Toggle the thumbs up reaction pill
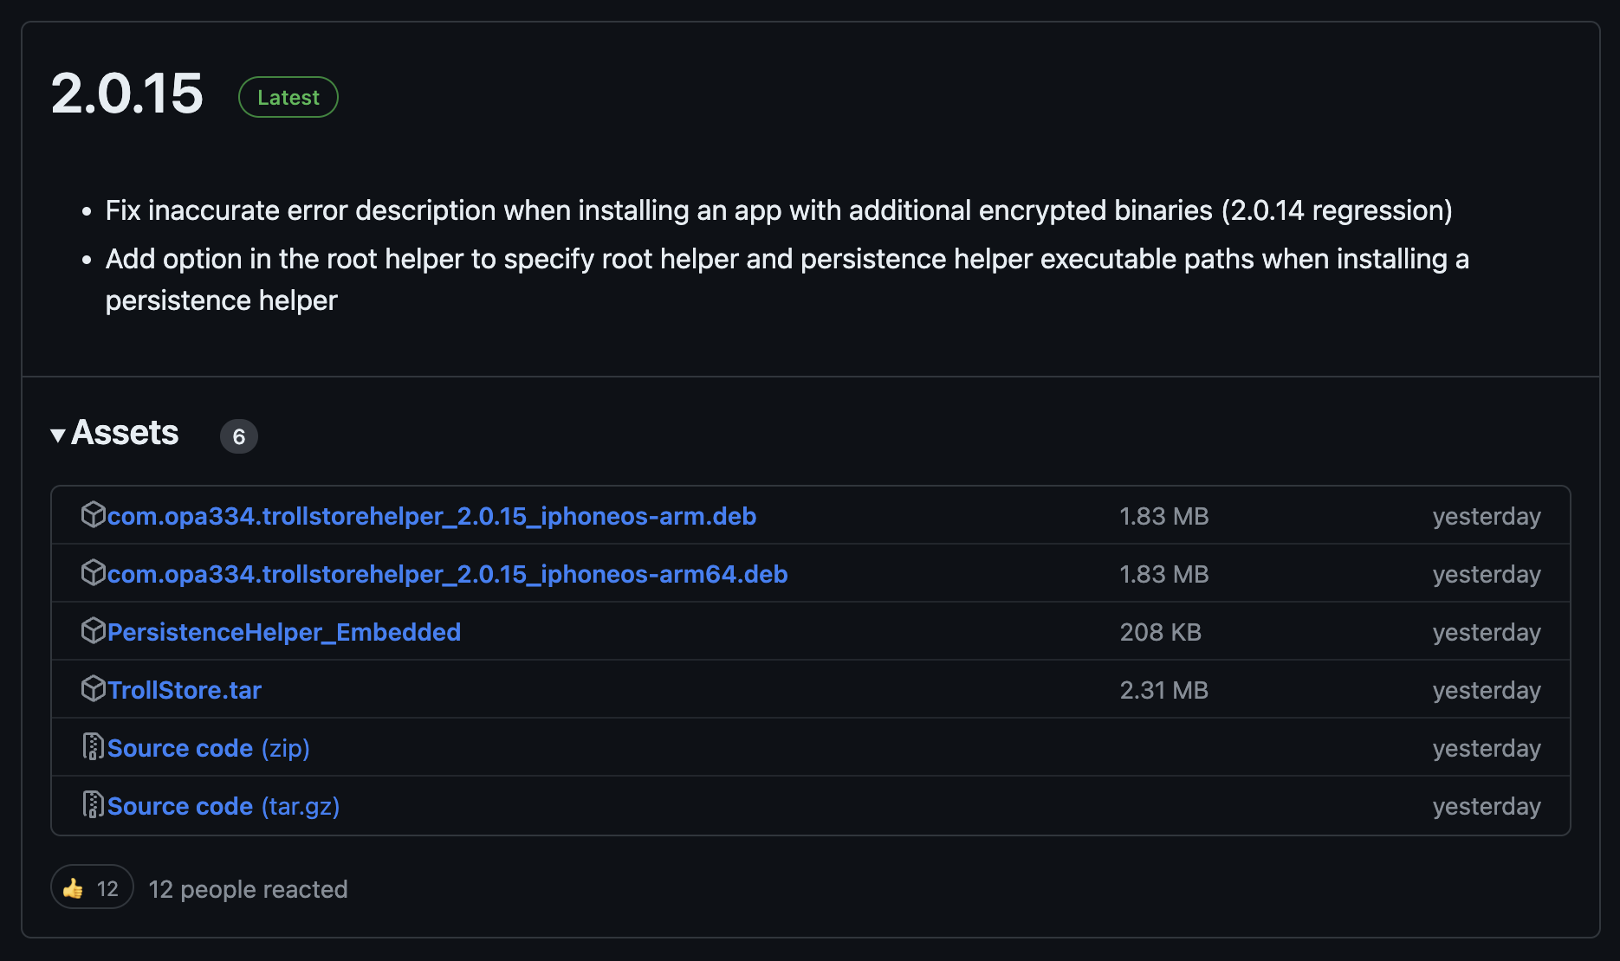This screenshot has height=961, width=1620. tap(92, 887)
